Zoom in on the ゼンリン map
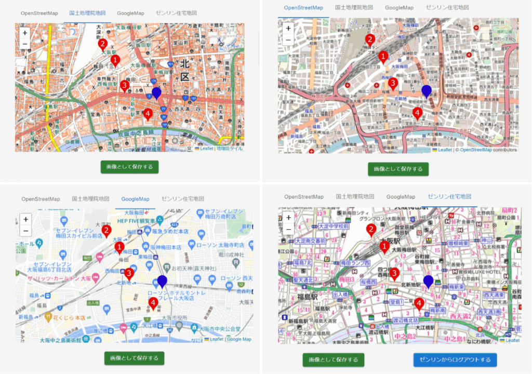 pos(288,217)
